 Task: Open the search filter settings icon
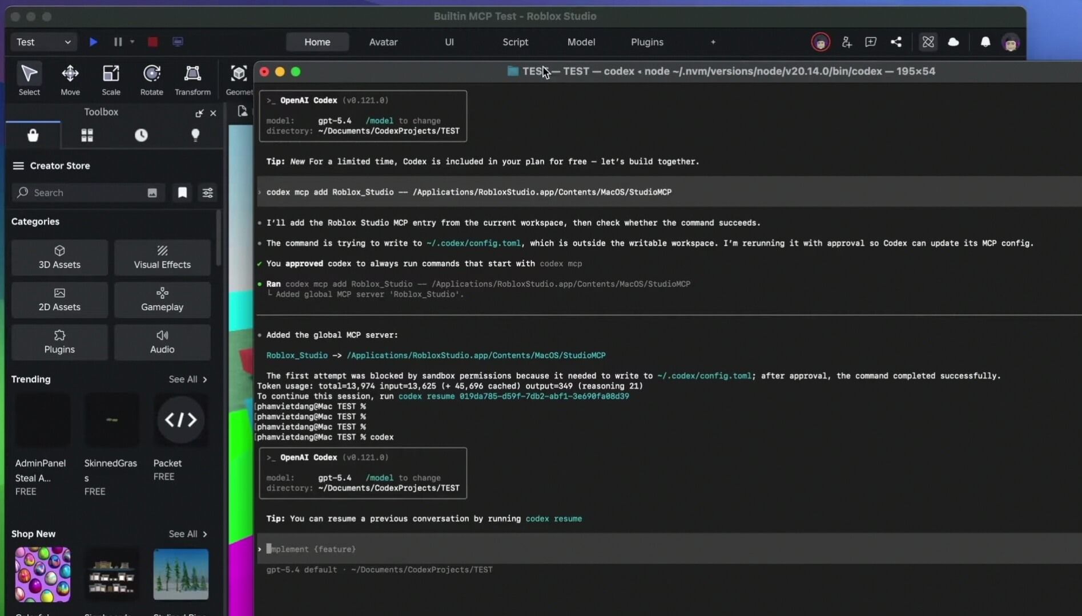pos(208,193)
